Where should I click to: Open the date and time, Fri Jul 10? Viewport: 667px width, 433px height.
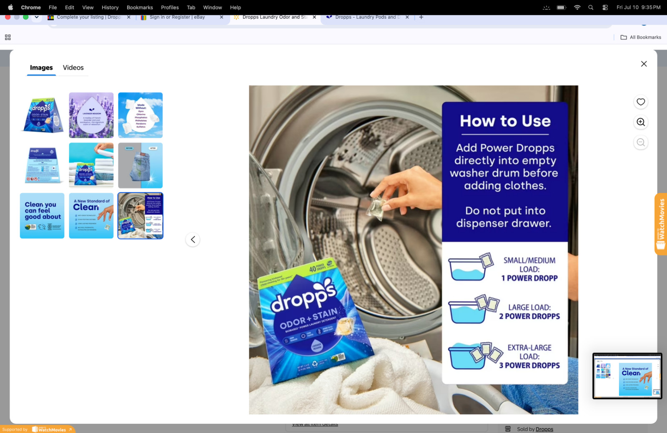pos(639,7)
